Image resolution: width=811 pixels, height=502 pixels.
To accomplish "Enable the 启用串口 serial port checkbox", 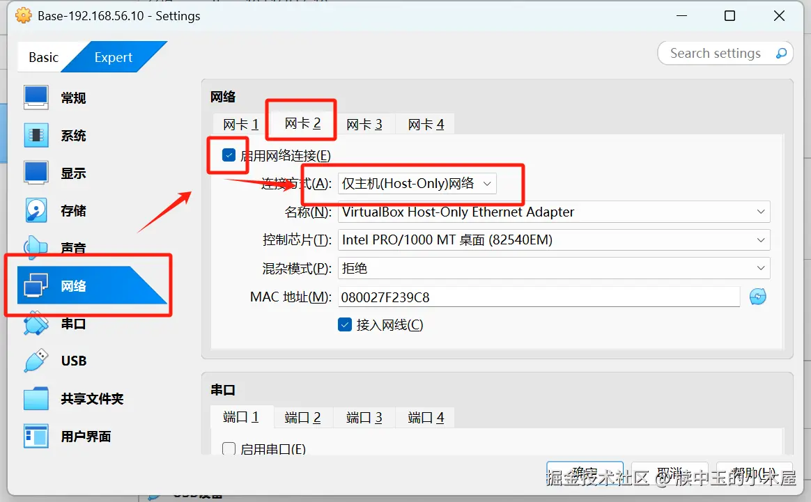I will [229, 449].
